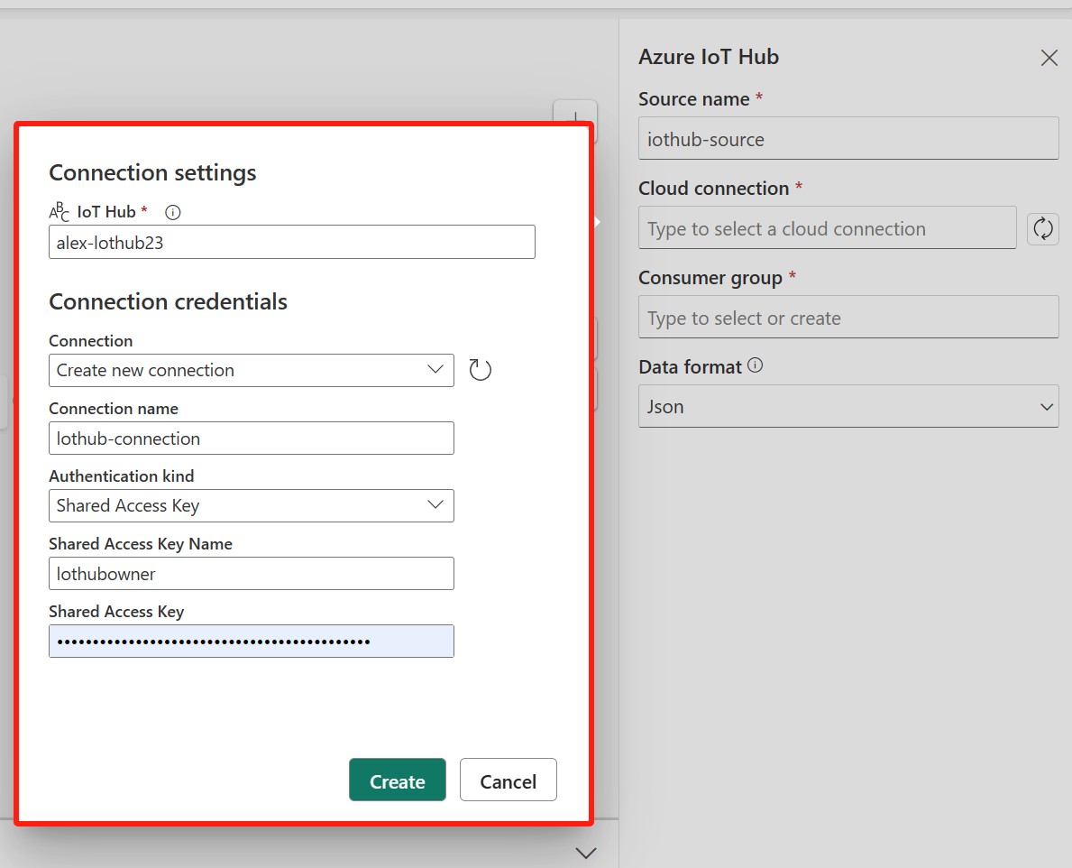Open the Consumer group selector
The image size is (1072, 868).
pyautogui.click(x=848, y=317)
